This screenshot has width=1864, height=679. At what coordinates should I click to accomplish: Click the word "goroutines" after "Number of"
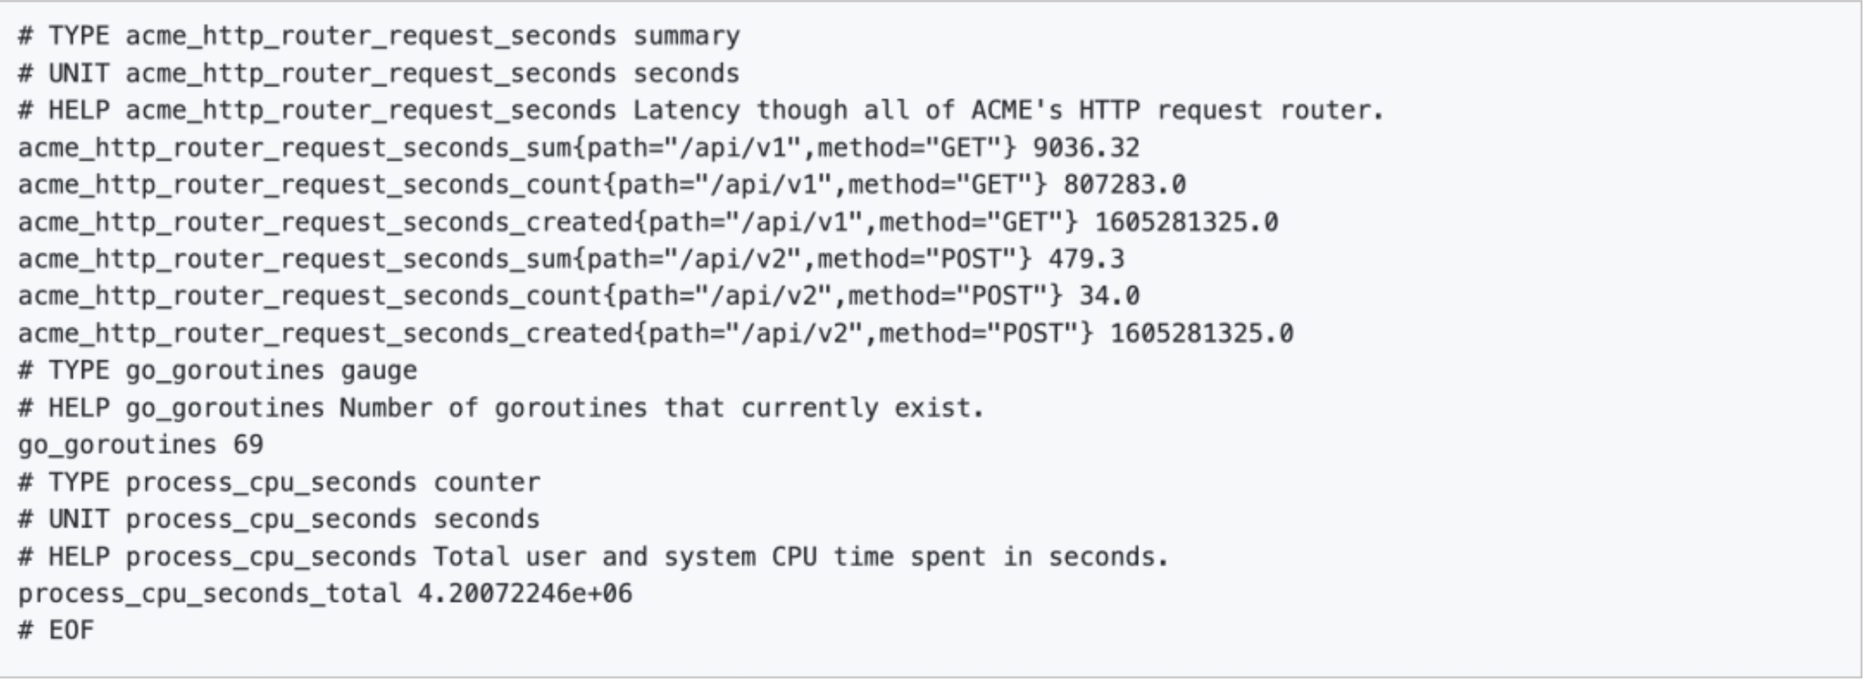click(570, 408)
